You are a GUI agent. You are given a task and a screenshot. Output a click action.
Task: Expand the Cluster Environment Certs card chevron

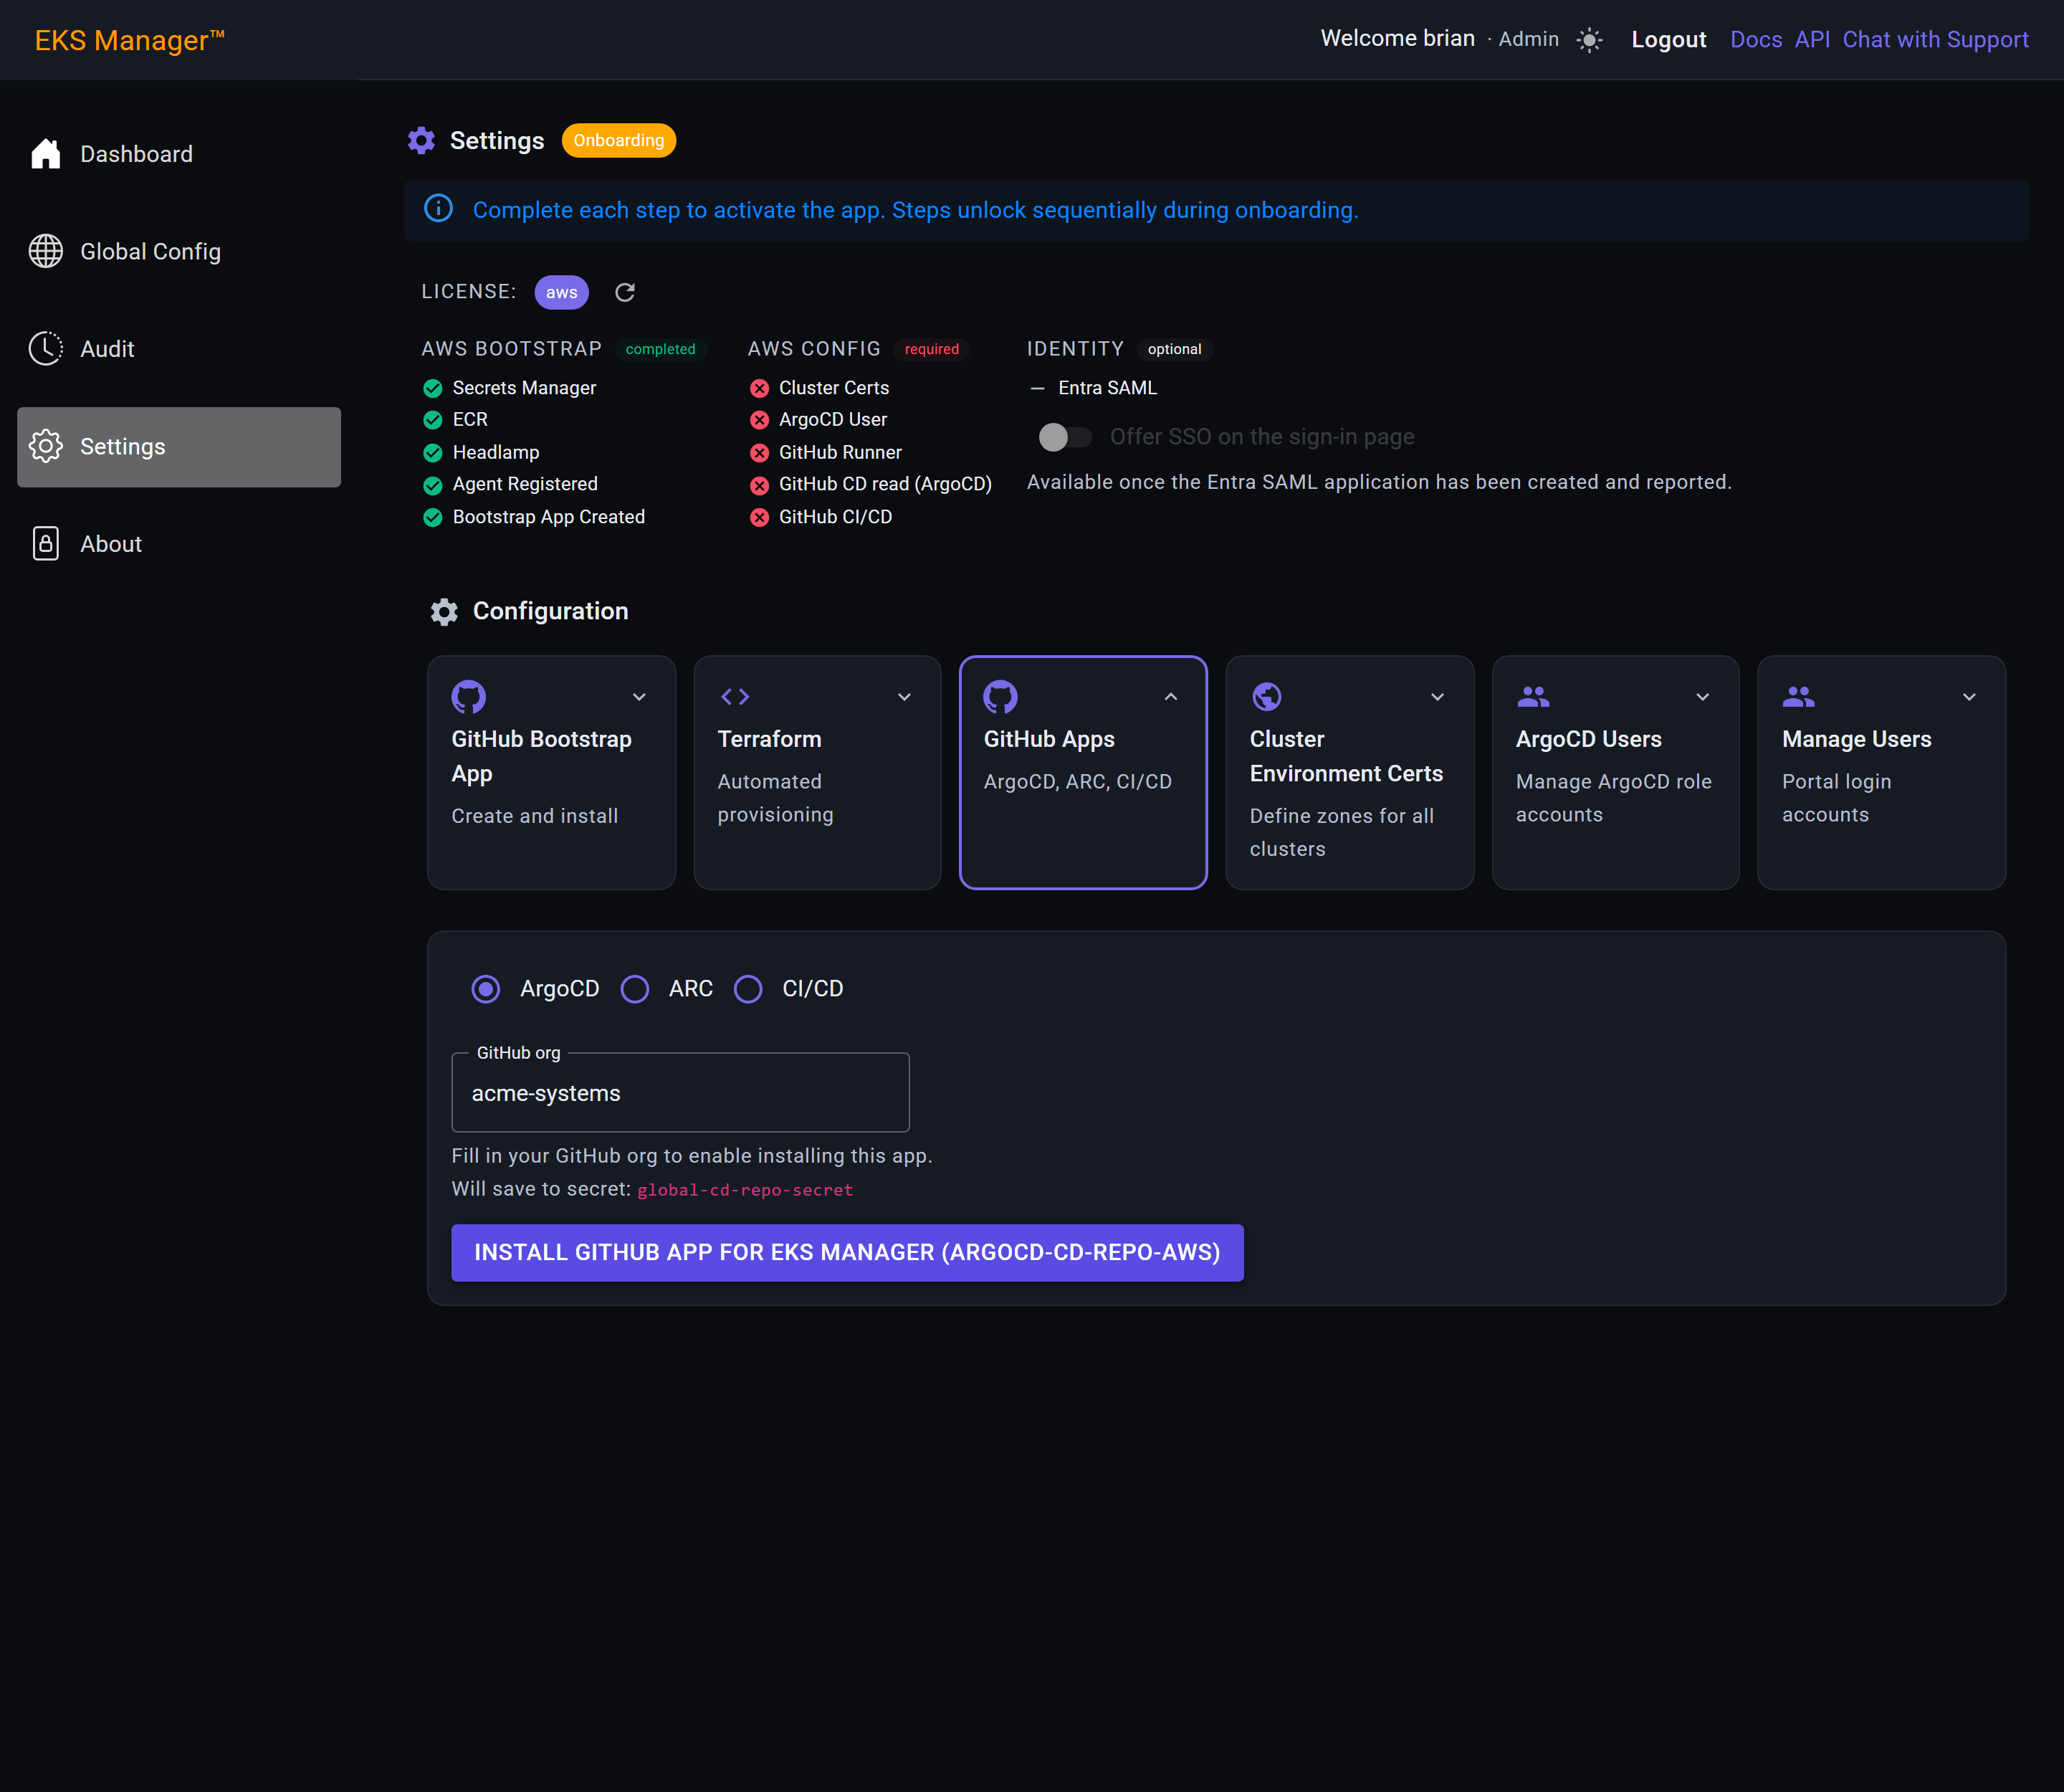point(1437,697)
